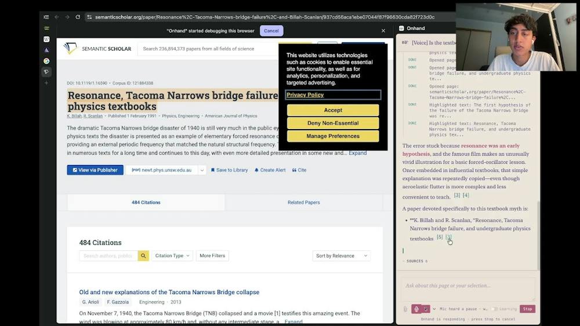
Task: Open the voice query header icon in Onhand
Action: [405, 43]
